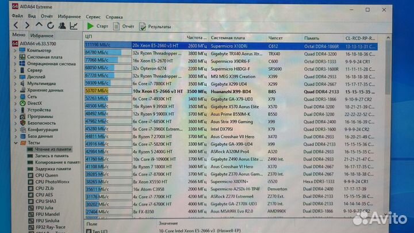Select Запись в память benchmark

coord(52,155)
